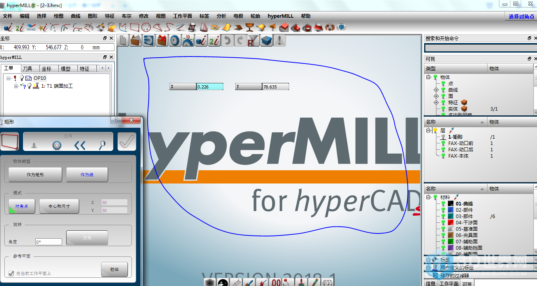Click the red 04-干涉面 color swatch
Screen dimensions: 537x286
tap(450, 223)
